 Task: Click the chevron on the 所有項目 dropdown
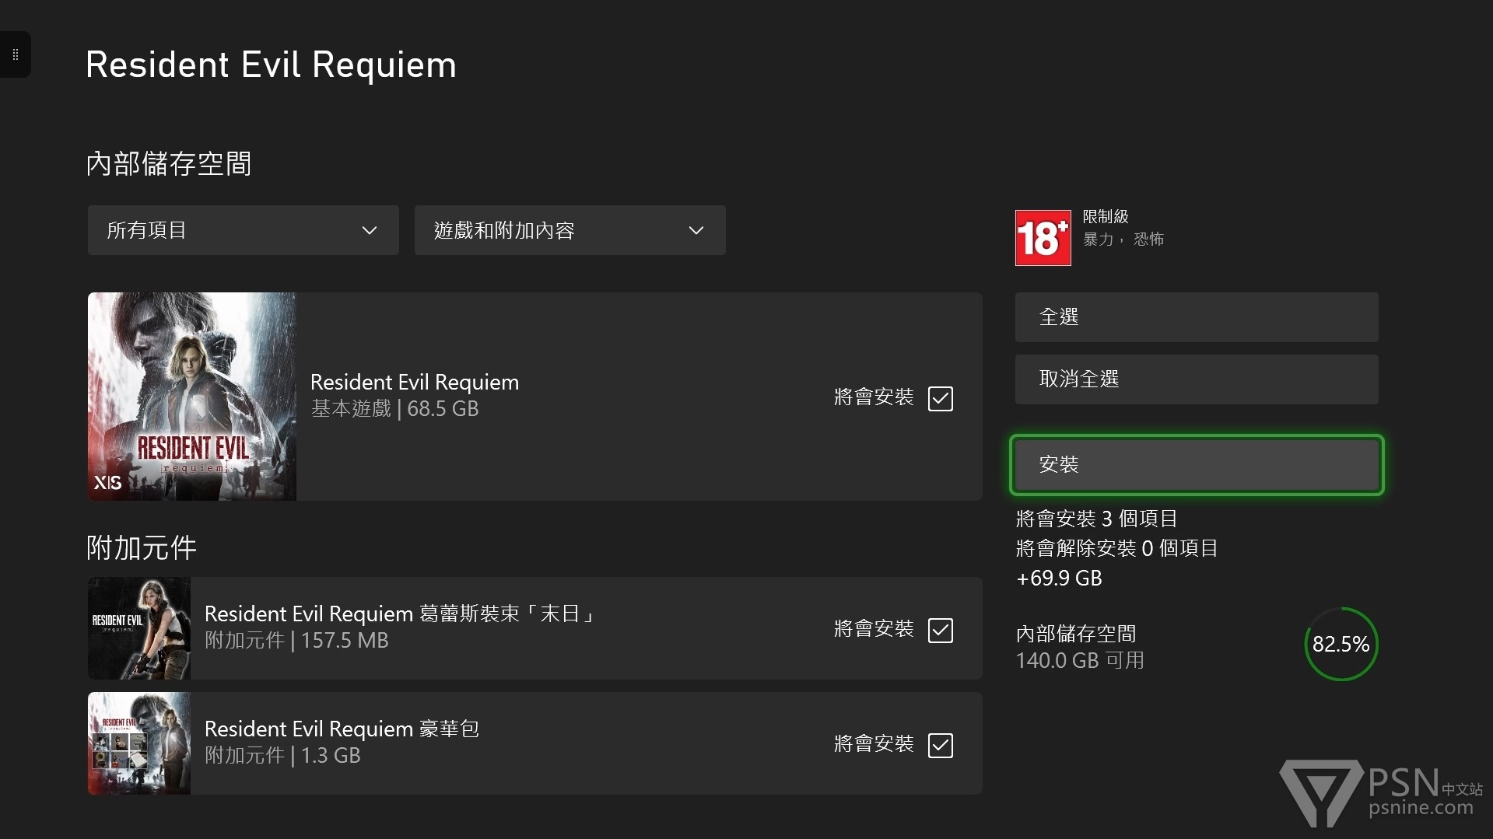click(370, 230)
